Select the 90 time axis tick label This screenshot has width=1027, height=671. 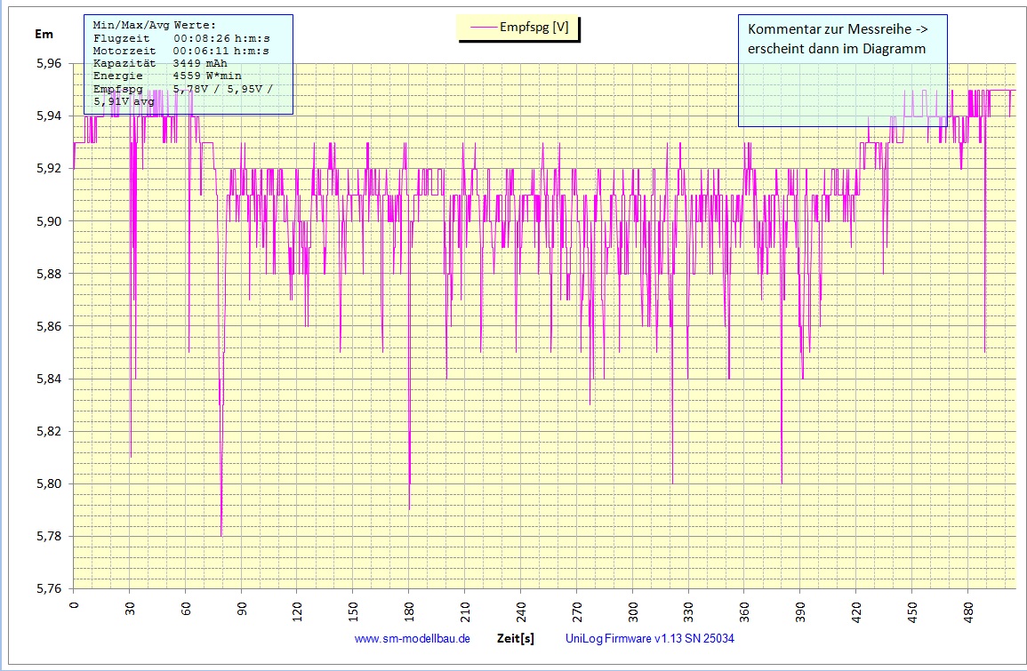[x=243, y=609]
